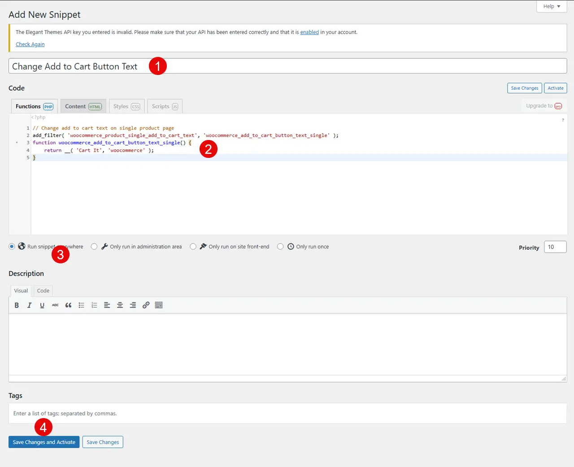The image size is (574, 467).
Task: Collapse the function fold arrow at line 3
Action: click(x=17, y=143)
